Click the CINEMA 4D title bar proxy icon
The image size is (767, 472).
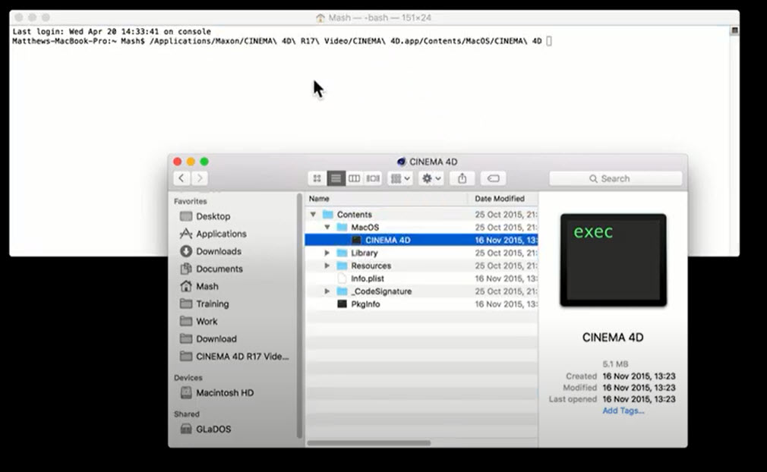pos(402,162)
